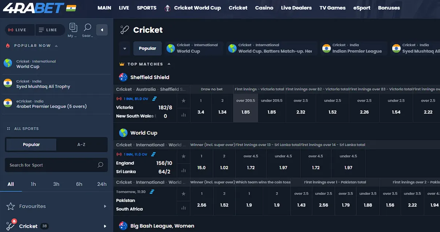Click the Search for Sport field
The width and height of the screenshot is (440, 232).
[52, 165]
